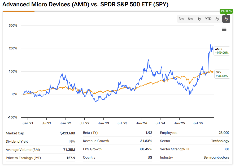Toggle the SPY +98.82% series label
Viewport: 235px width, 166px height.
222,74
